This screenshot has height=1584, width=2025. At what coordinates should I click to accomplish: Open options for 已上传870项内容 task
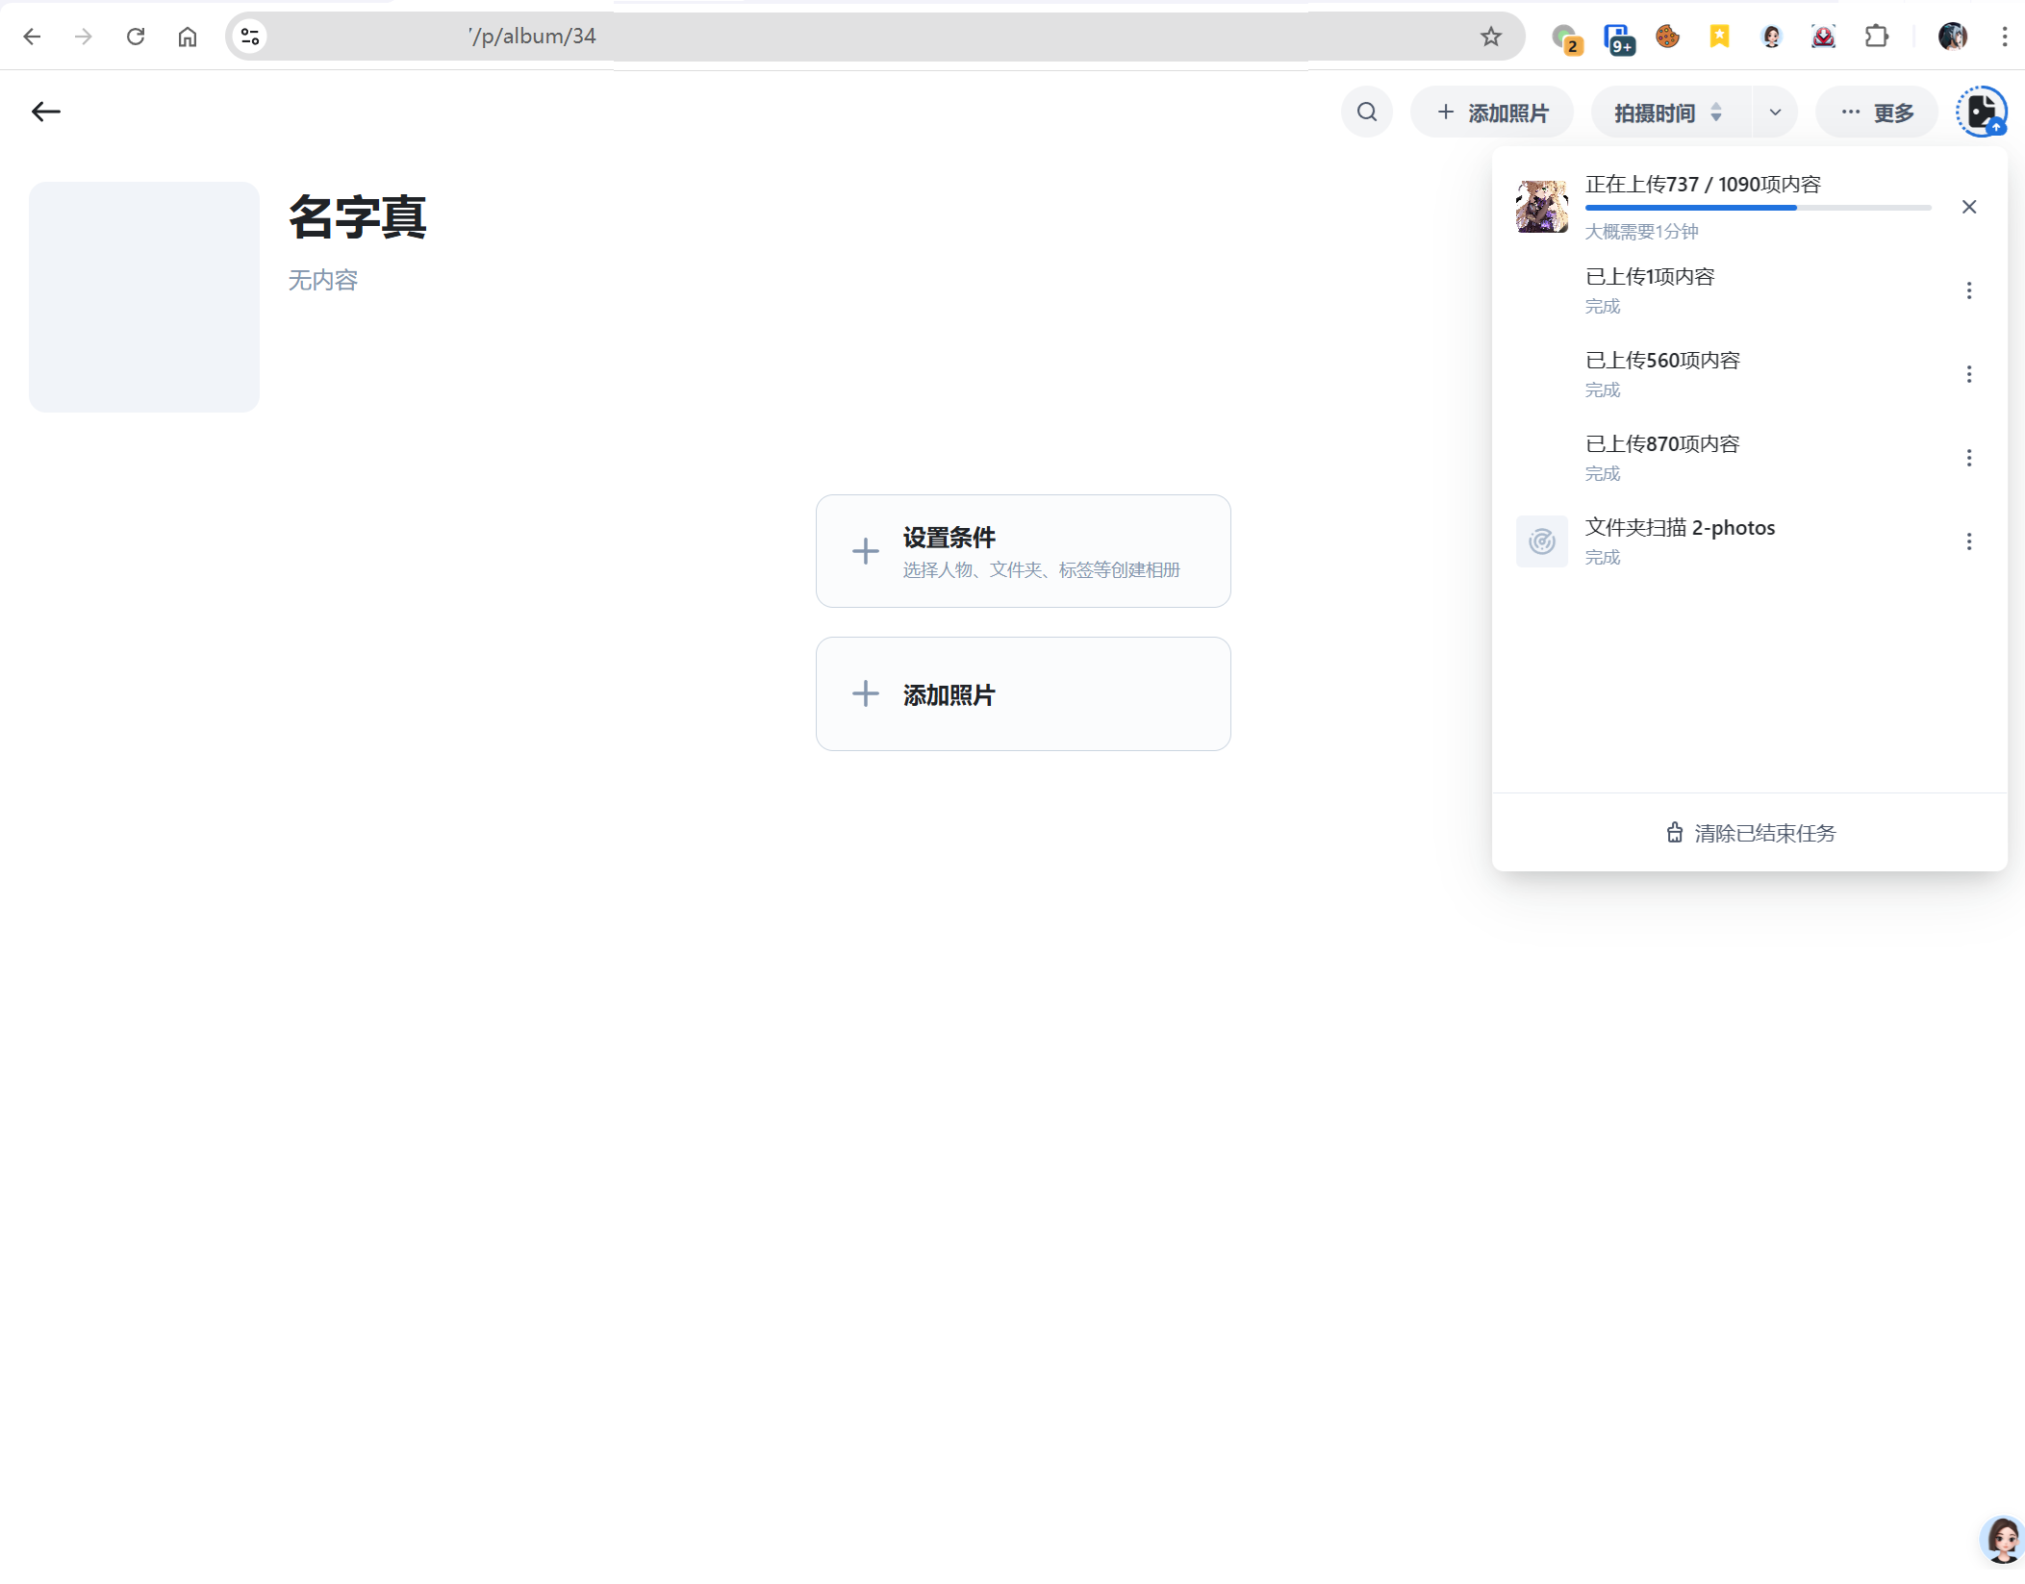coord(1968,458)
